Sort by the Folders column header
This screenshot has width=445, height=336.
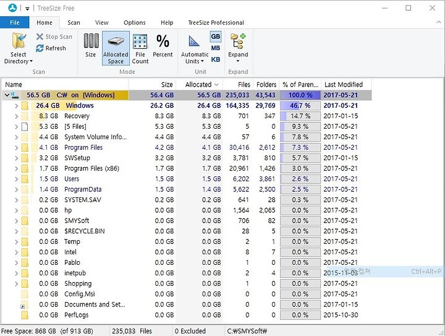266,84
